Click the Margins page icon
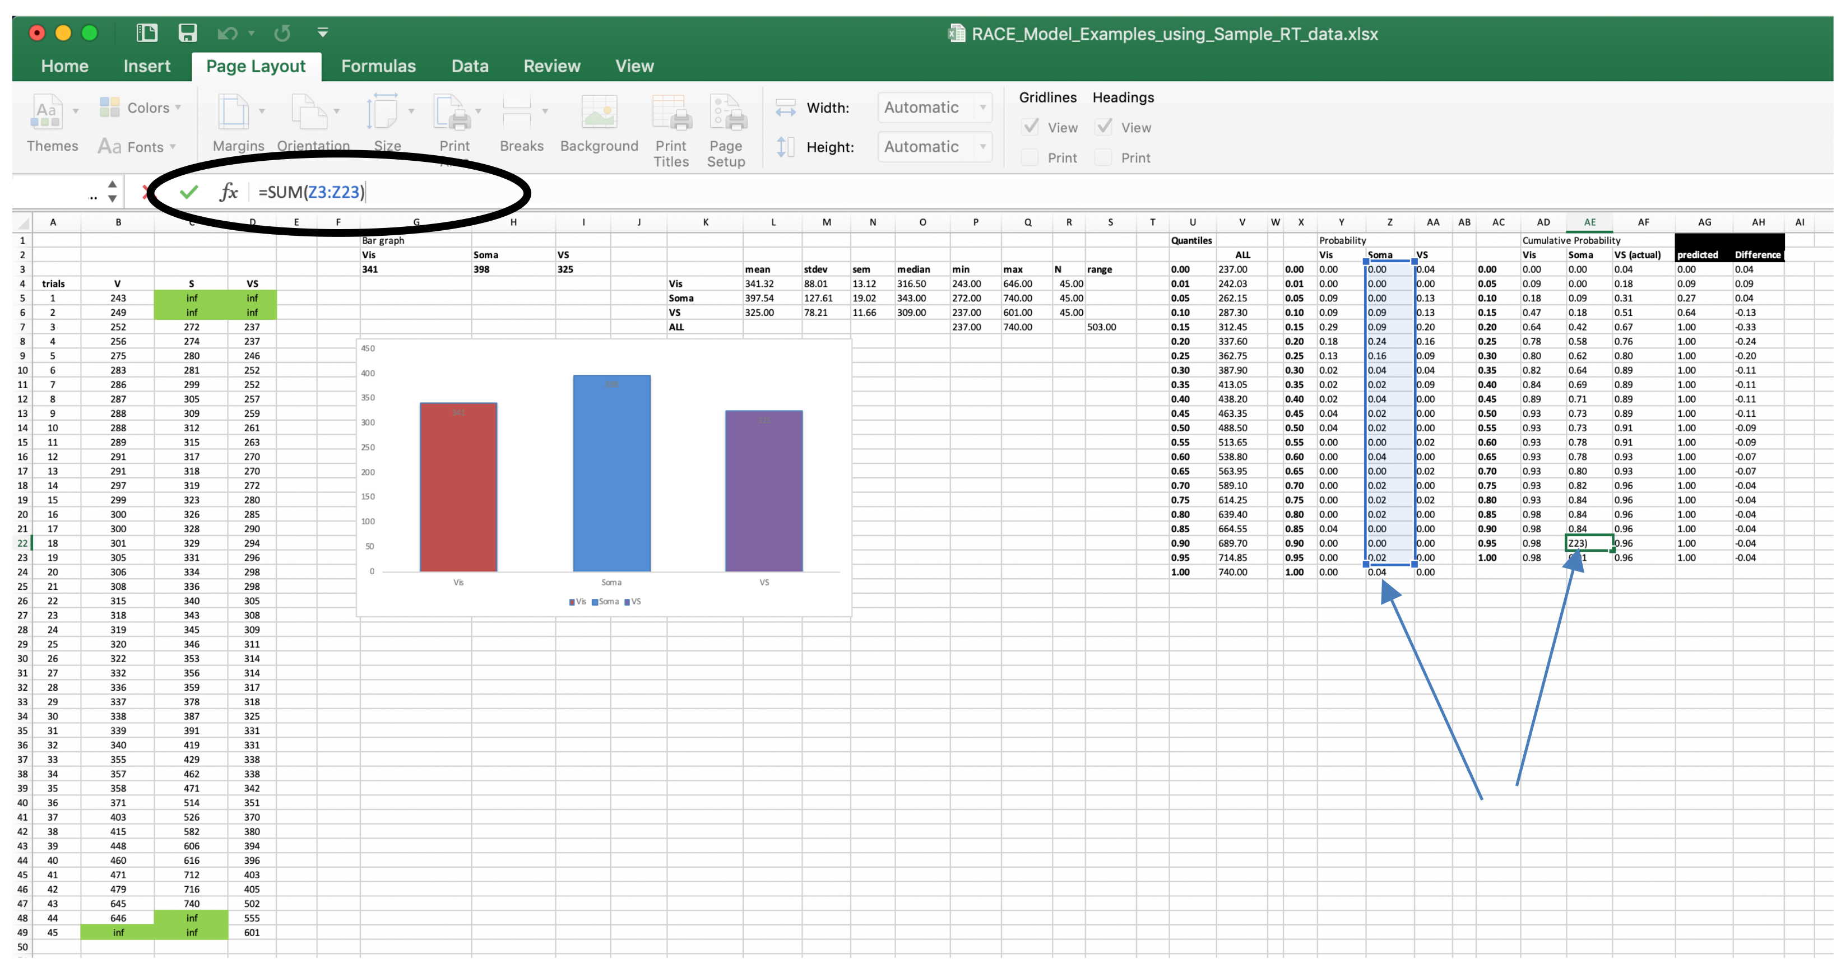The width and height of the screenshot is (1841, 973). click(233, 113)
